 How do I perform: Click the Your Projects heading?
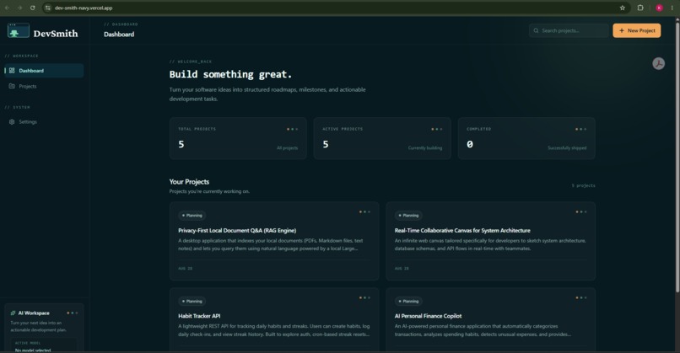pyautogui.click(x=189, y=182)
